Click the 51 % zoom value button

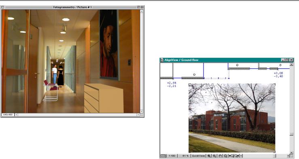(x=184, y=156)
